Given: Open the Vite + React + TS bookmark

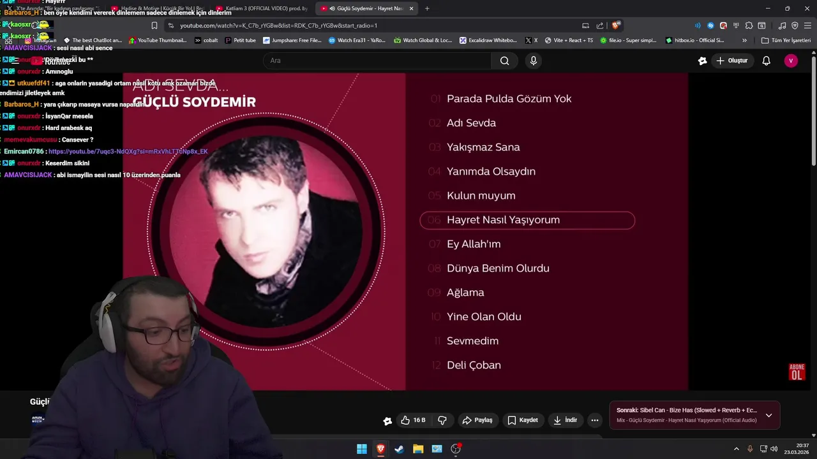Looking at the screenshot, I should 569,40.
